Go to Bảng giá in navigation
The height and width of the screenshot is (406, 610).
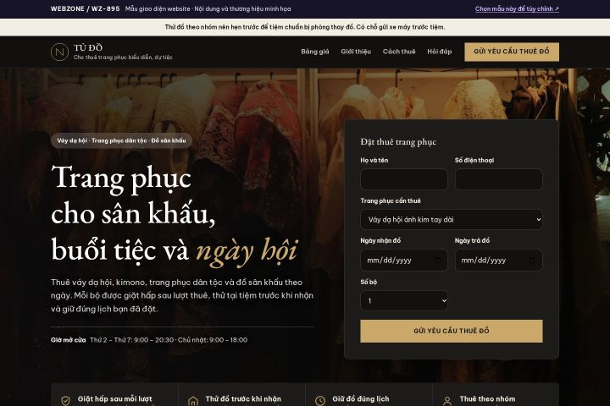pyautogui.click(x=314, y=52)
